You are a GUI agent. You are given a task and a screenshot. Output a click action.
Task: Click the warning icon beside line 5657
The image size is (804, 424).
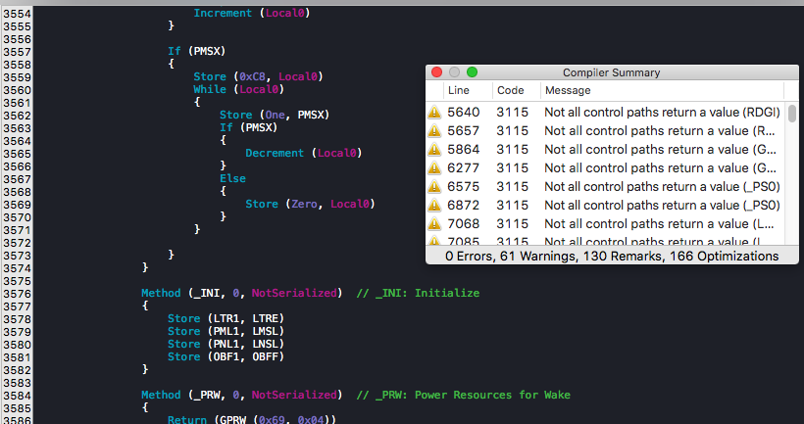coord(434,131)
